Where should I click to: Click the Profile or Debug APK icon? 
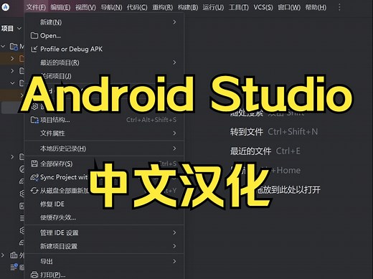coord(34,49)
